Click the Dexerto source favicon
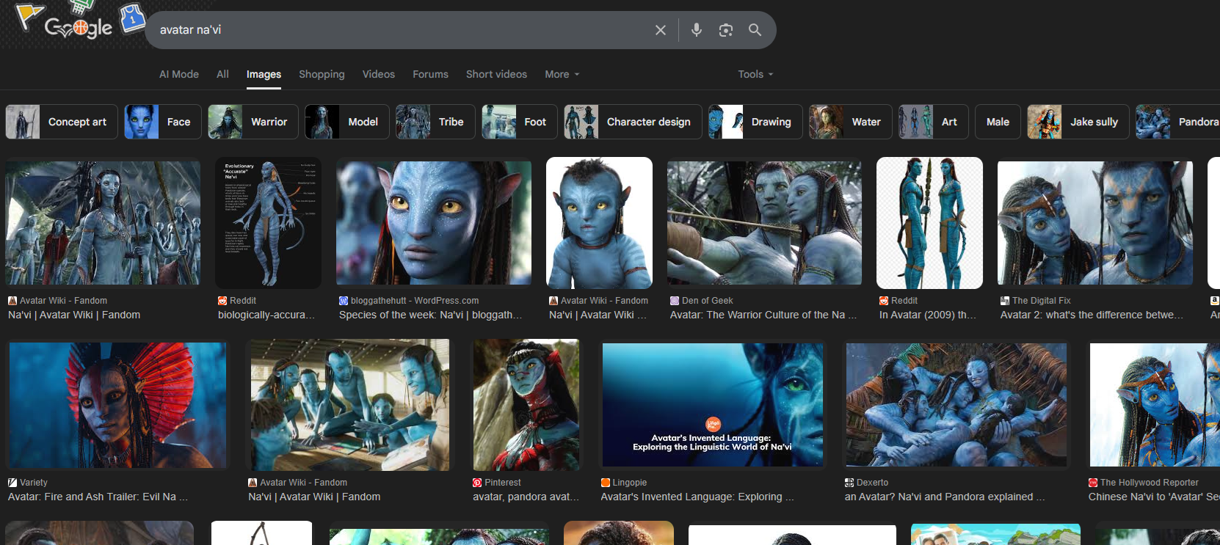 click(x=849, y=483)
